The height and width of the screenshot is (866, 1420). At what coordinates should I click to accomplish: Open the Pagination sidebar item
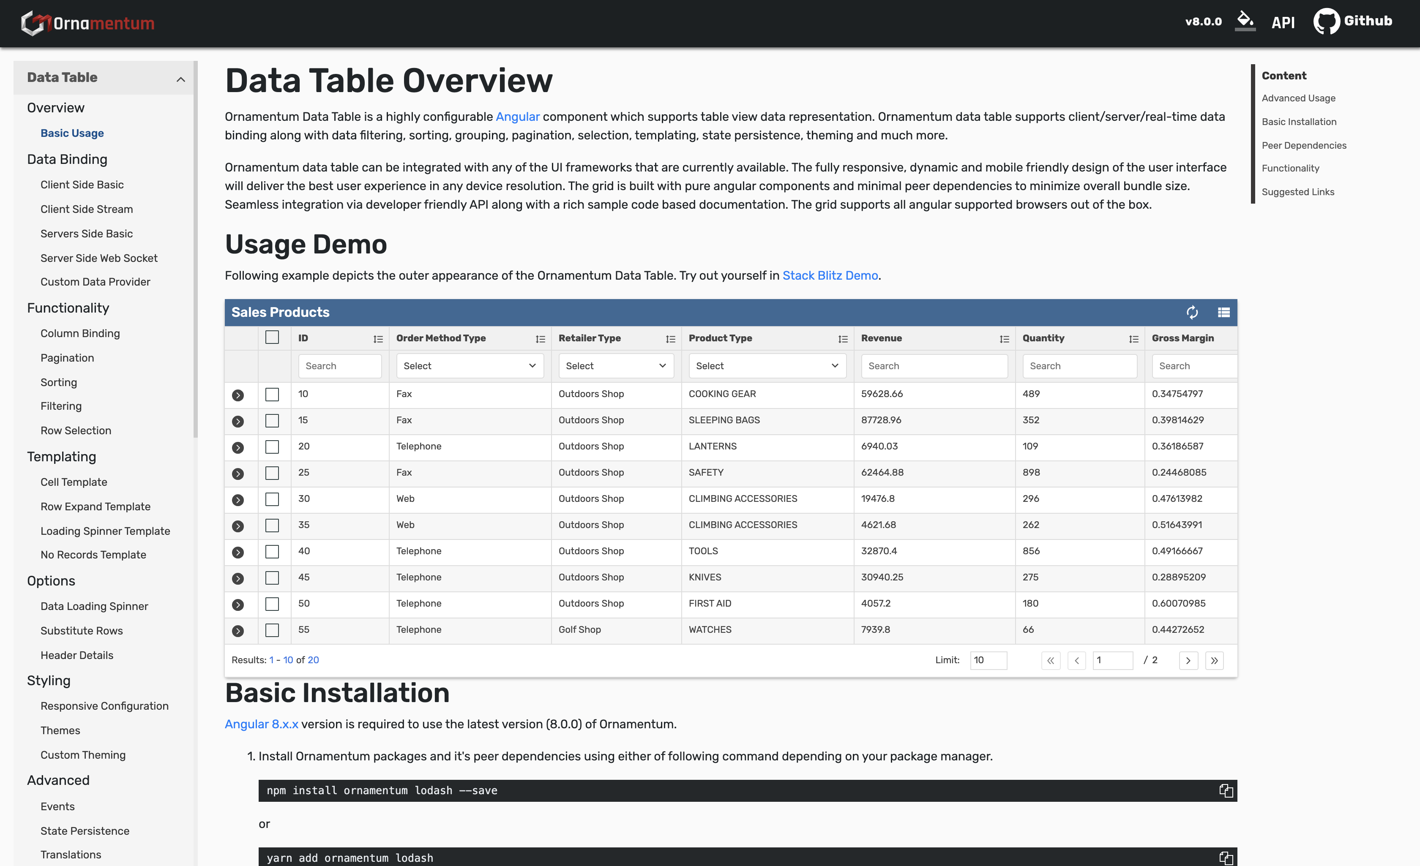(x=67, y=358)
